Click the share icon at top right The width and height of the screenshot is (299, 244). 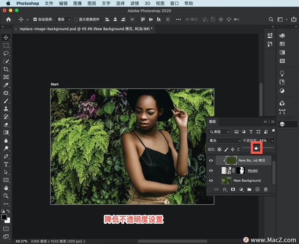[294, 19]
